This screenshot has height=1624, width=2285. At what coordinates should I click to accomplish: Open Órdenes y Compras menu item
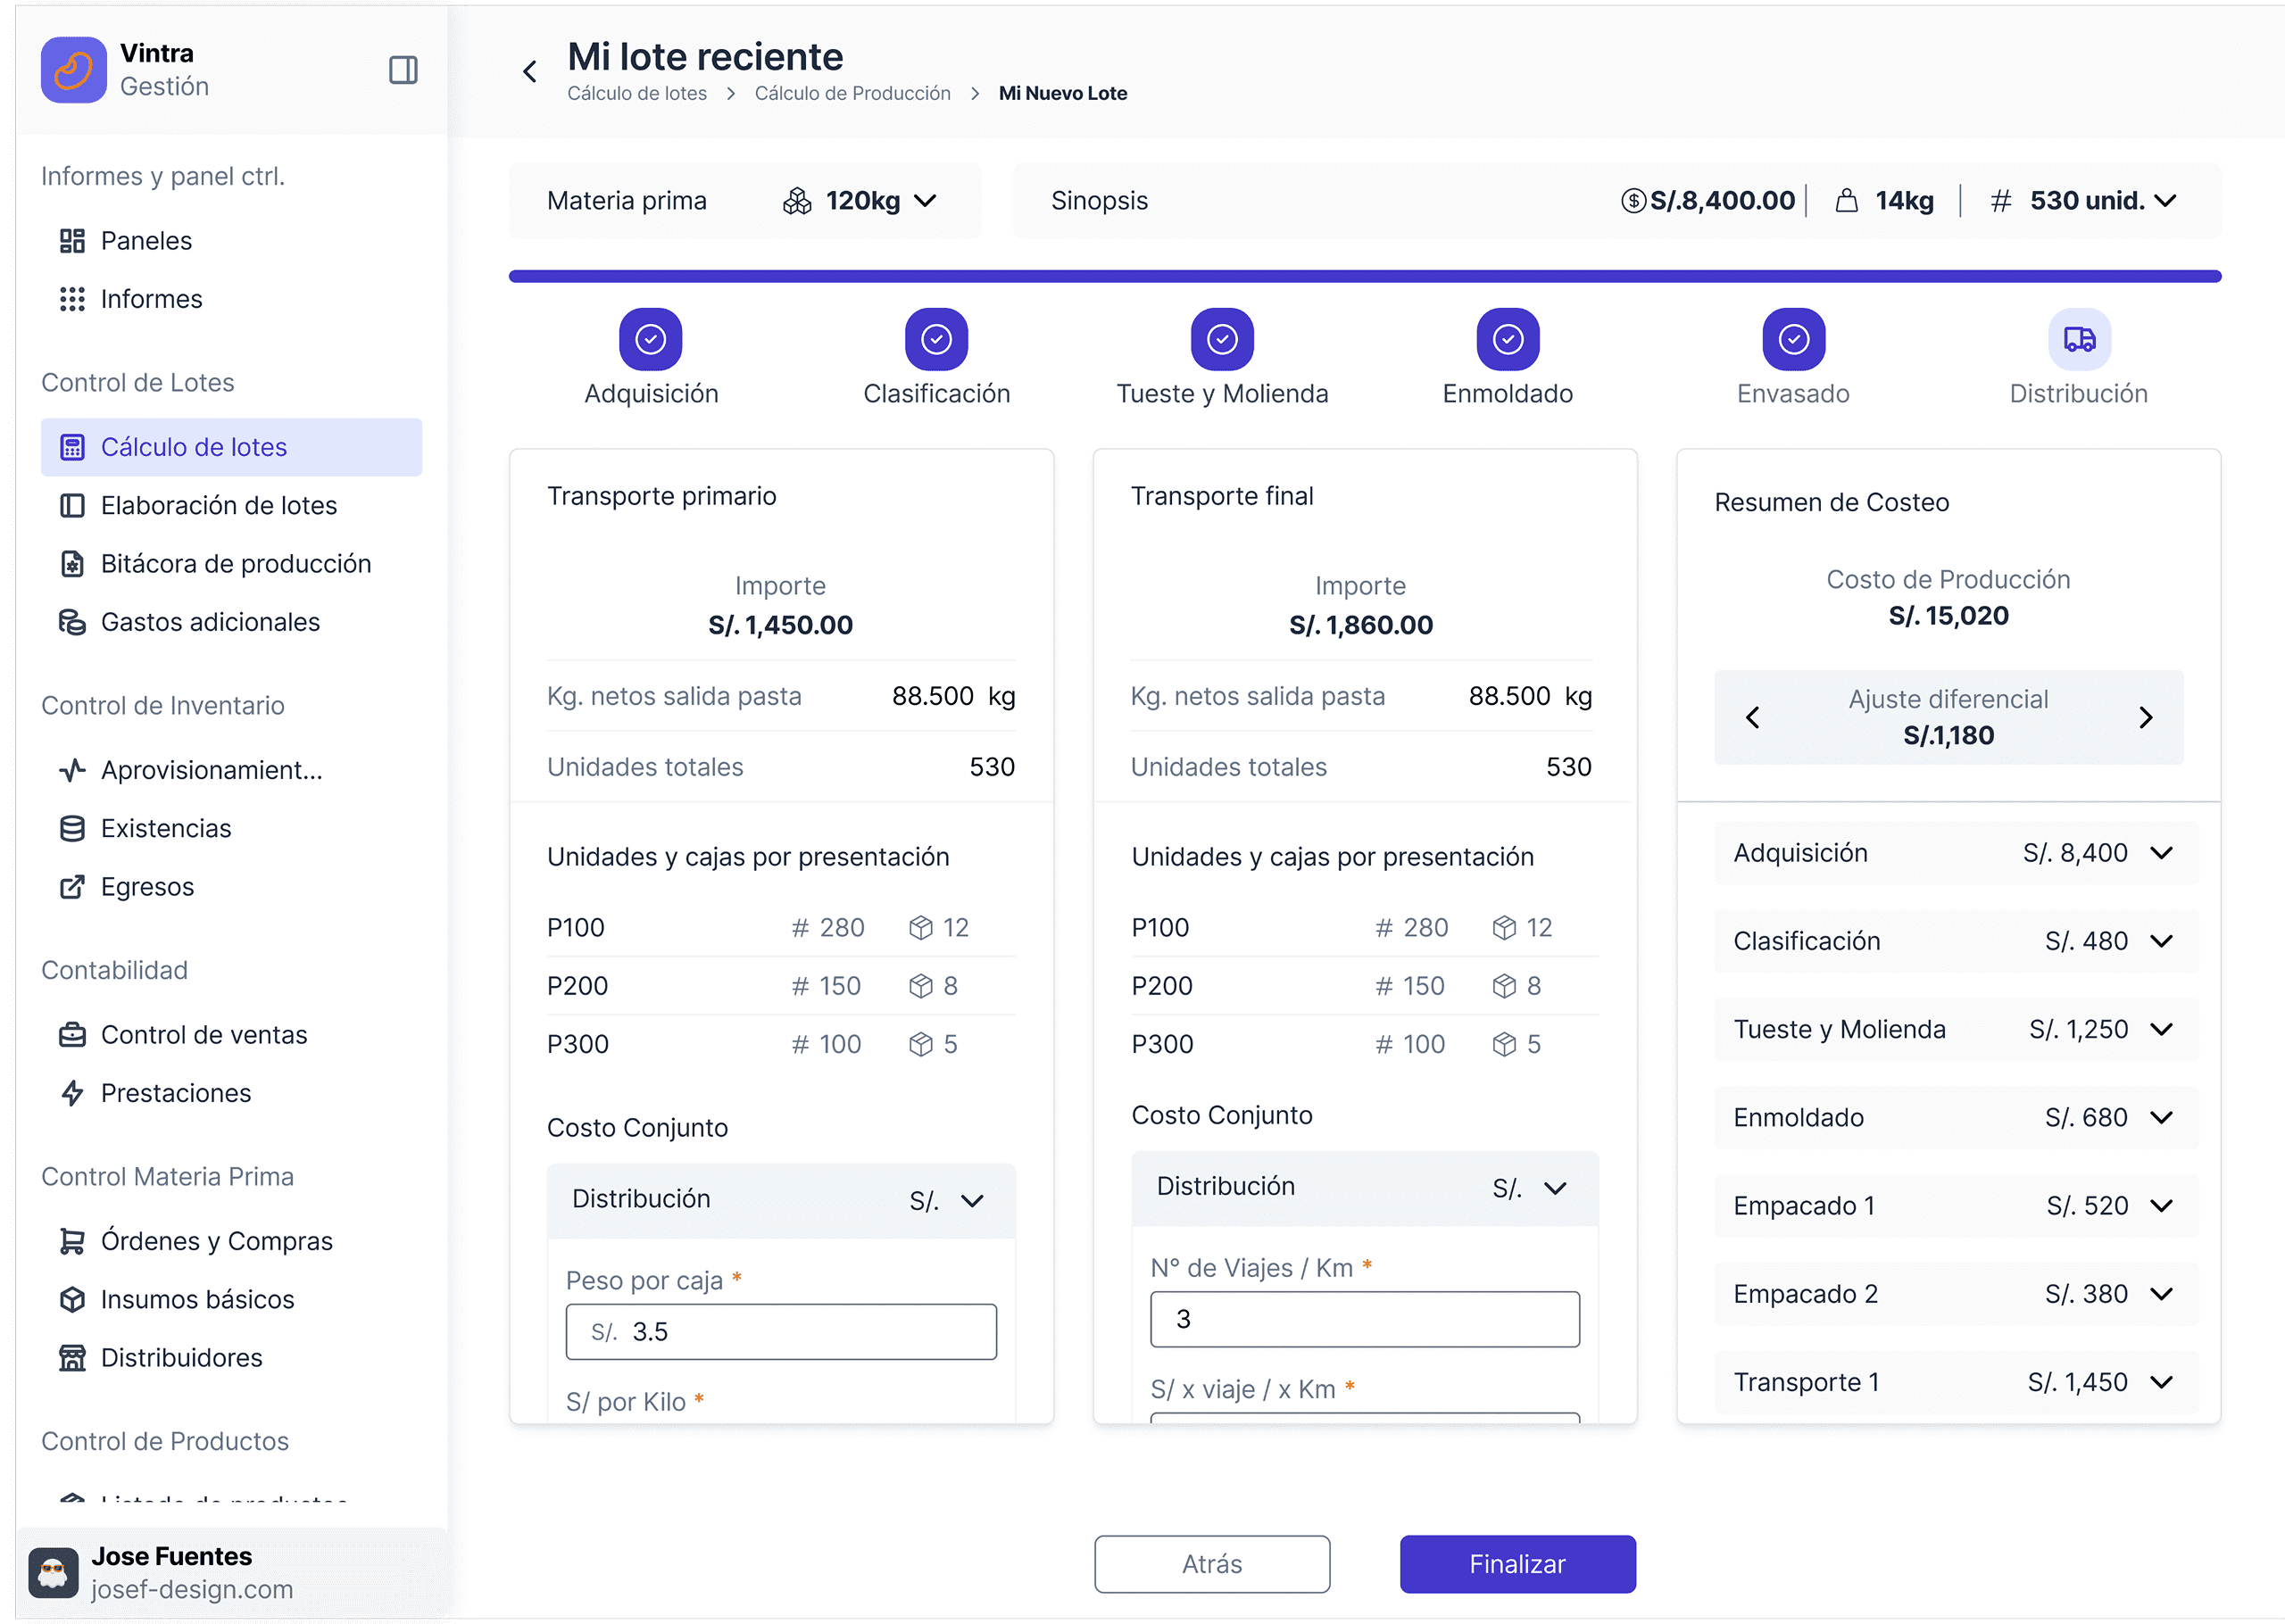point(231,1241)
